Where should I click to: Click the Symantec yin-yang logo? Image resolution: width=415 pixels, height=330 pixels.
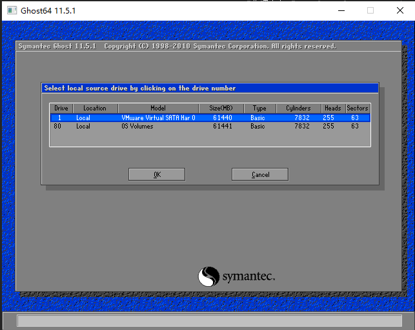tap(208, 276)
